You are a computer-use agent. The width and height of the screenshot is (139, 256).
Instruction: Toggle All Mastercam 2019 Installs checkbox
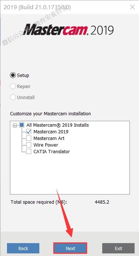[x=22, y=125]
